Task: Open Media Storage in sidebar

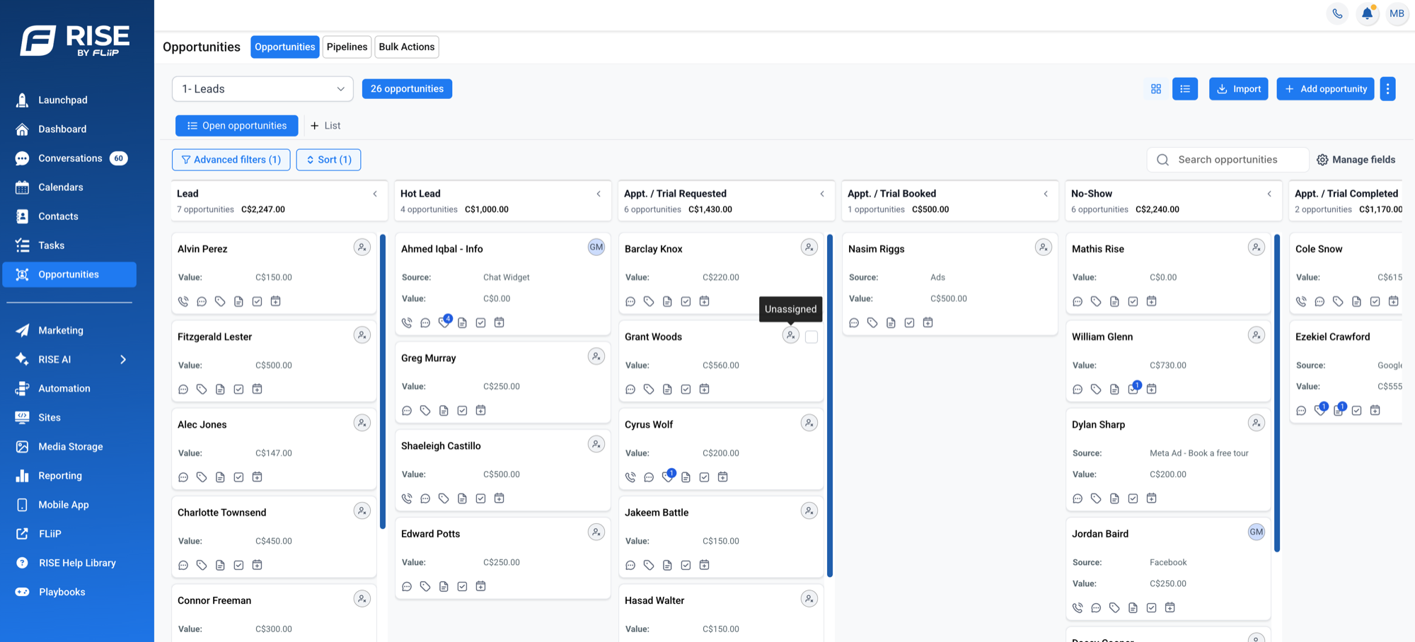Action: pyautogui.click(x=69, y=447)
